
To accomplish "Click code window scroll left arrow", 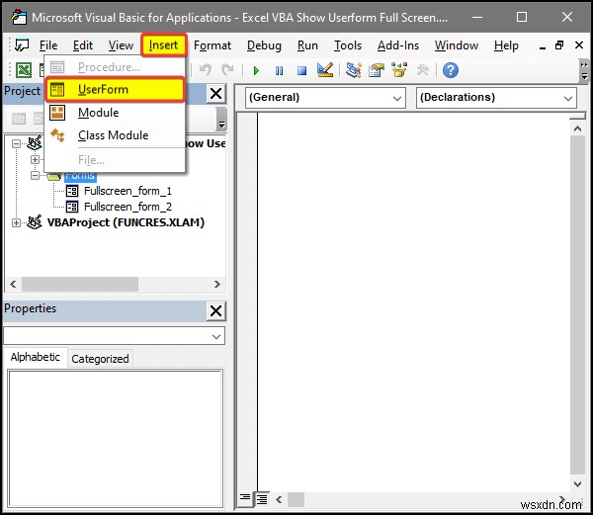I will (x=279, y=500).
